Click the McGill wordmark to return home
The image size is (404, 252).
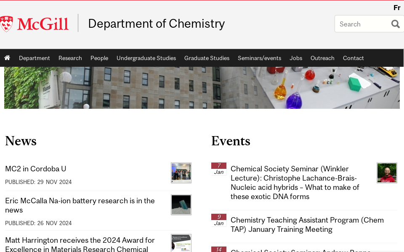point(42,24)
